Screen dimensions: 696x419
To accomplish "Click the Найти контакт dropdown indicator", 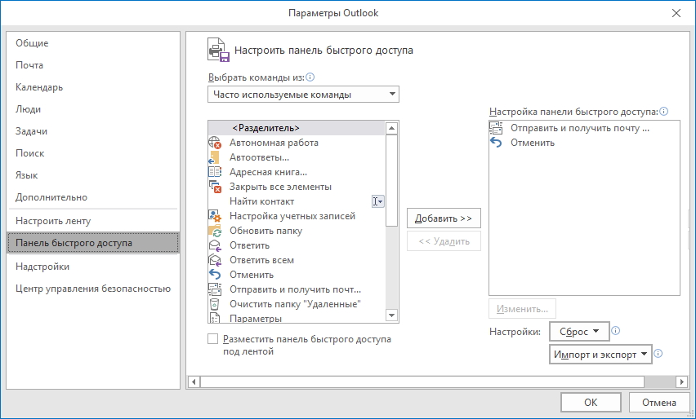I will 377,201.
